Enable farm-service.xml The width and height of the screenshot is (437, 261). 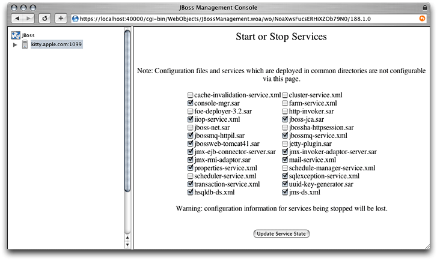coord(285,103)
